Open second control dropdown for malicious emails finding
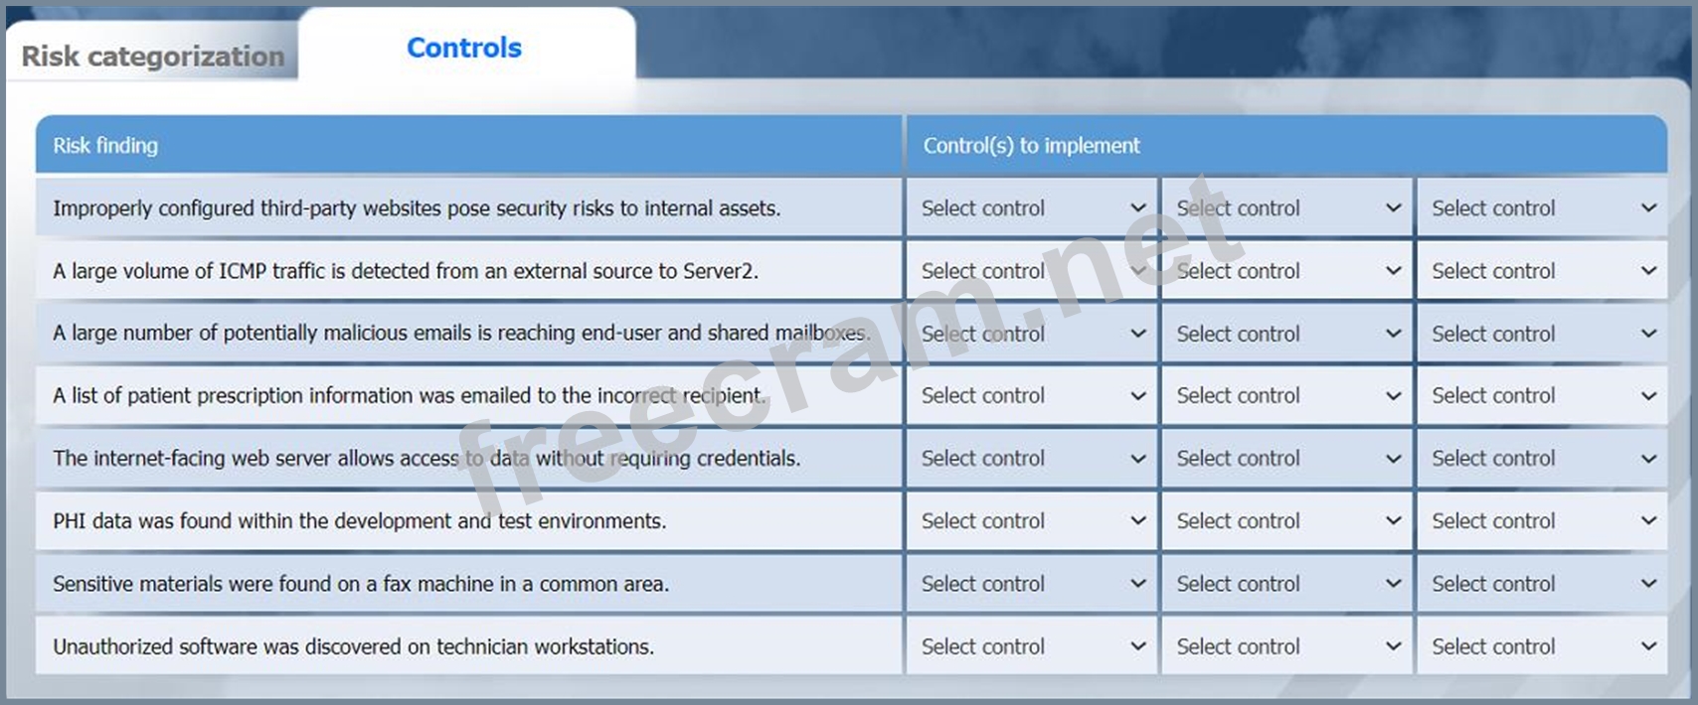Image resolution: width=1698 pixels, height=705 pixels. pos(1287,334)
